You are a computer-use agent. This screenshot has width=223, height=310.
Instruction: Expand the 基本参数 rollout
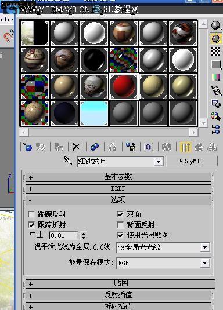[x=118, y=177]
